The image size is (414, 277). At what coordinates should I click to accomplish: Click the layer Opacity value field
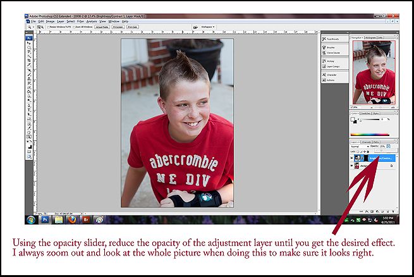pyautogui.click(x=382, y=146)
